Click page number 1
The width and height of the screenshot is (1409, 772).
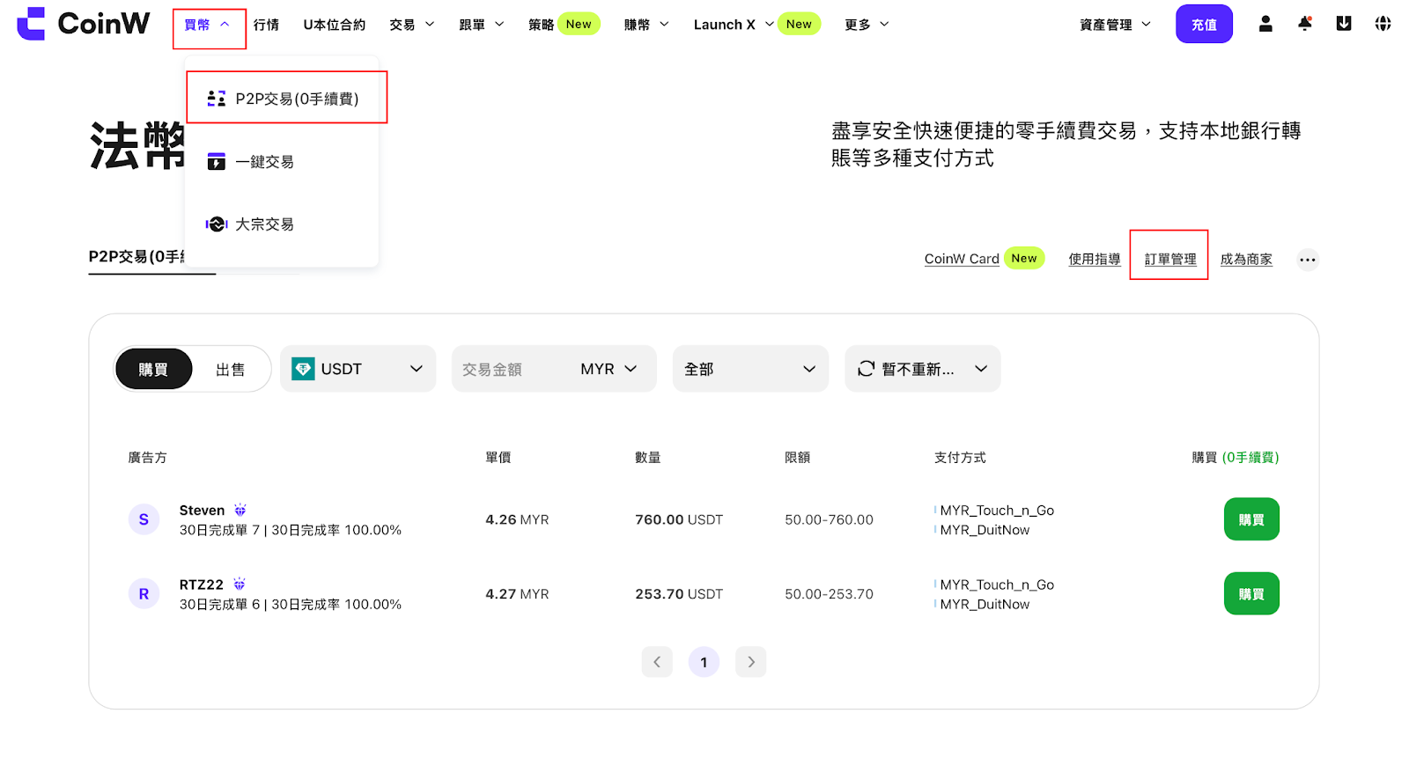point(704,662)
